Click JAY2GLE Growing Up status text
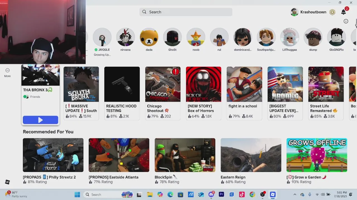 pyautogui.click(x=102, y=55)
